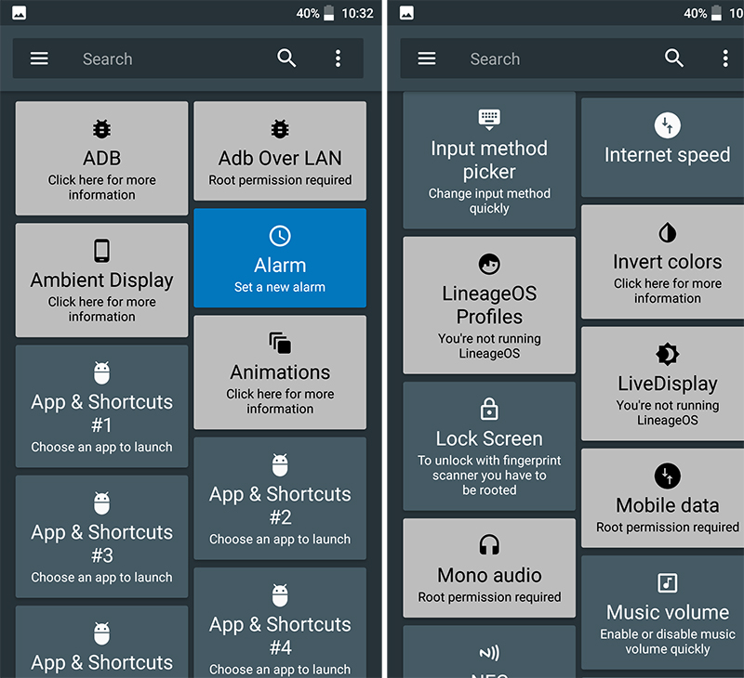
Task: Tap the stacked windows icon on Animations
Action: coord(280,343)
